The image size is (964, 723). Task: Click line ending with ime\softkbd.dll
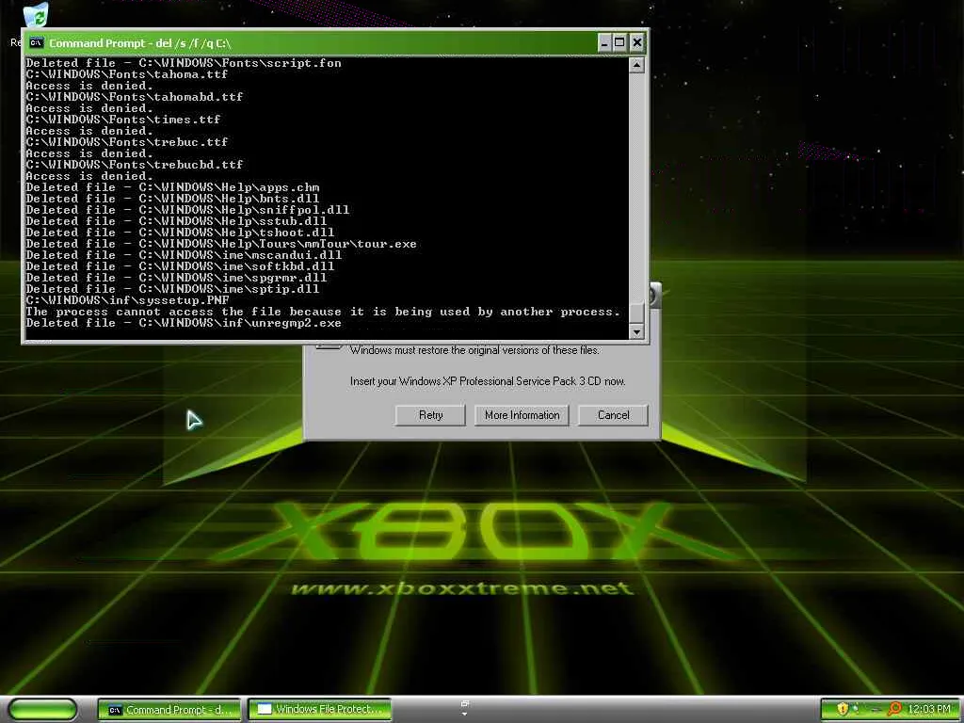coord(180,266)
